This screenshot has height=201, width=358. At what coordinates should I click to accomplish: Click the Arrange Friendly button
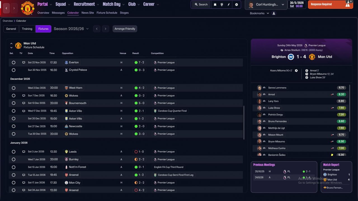pos(125,29)
